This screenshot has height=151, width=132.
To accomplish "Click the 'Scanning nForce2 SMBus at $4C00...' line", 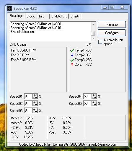I will pos(37,24).
